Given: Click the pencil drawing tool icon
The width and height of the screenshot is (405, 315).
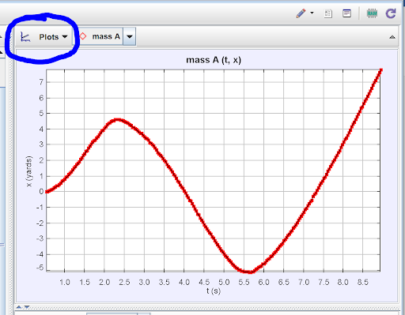Looking at the screenshot, I should (x=301, y=13).
